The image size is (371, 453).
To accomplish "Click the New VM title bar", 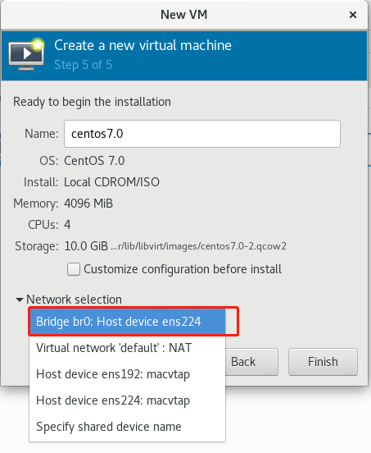I will (x=184, y=15).
